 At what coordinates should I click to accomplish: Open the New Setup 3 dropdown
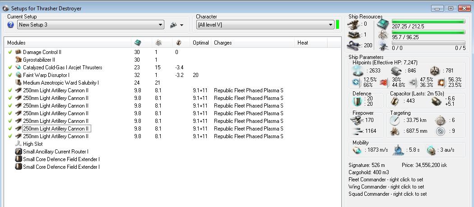click(91, 25)
